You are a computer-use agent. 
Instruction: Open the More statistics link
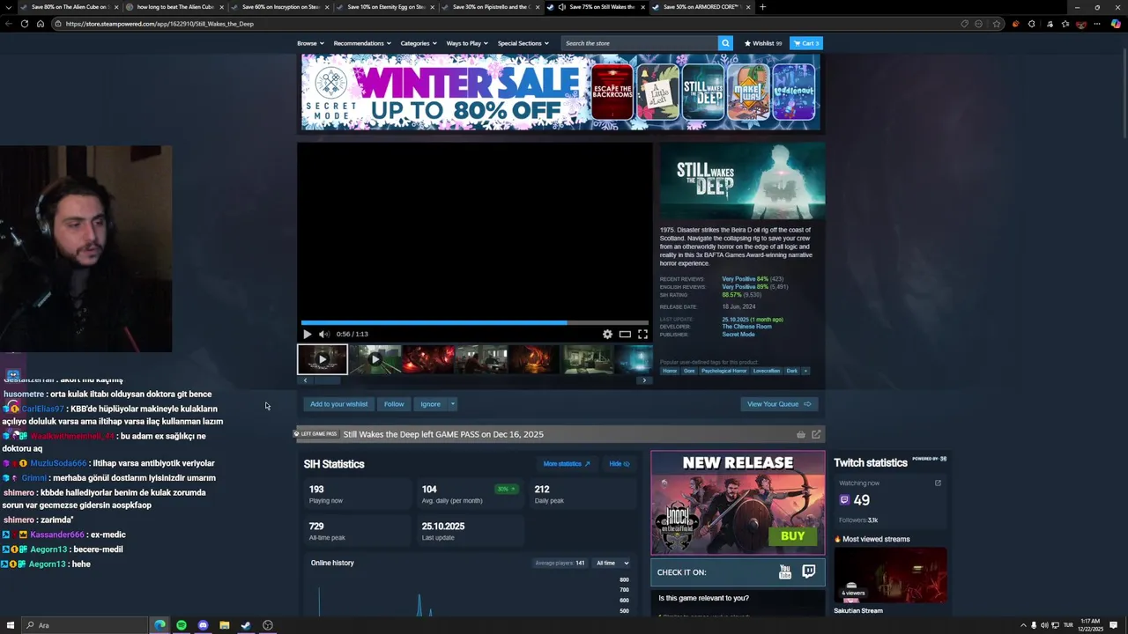[567, 464]
